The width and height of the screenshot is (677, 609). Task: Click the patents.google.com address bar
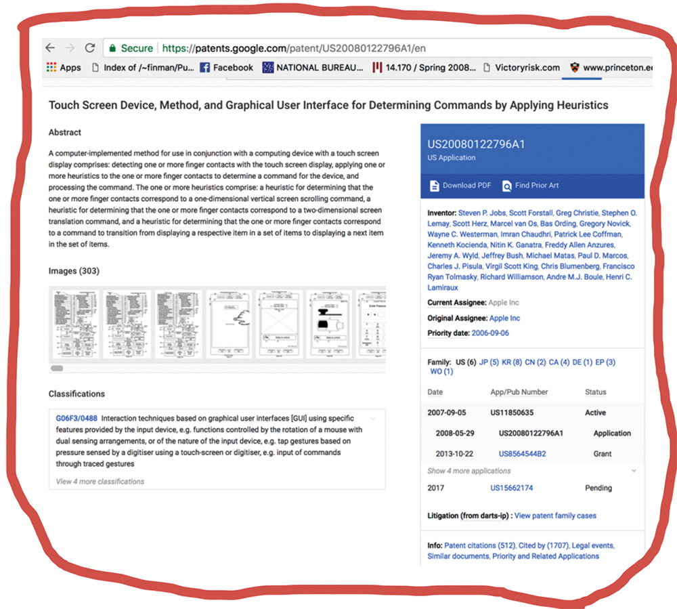click(x=294, y=48)
